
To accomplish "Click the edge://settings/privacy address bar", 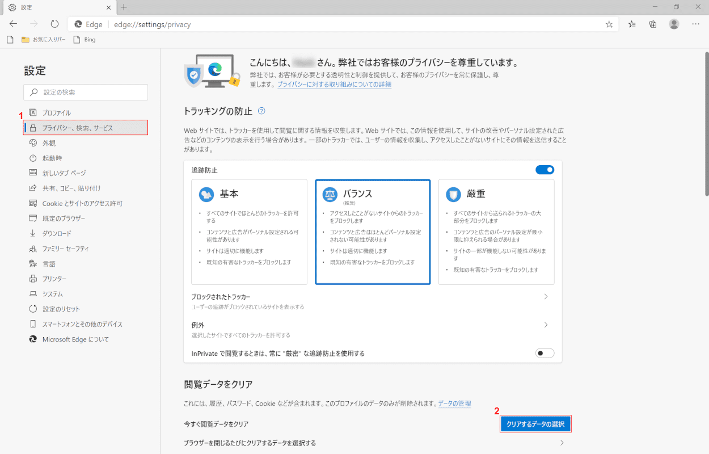I will click(x=343, y=24).
